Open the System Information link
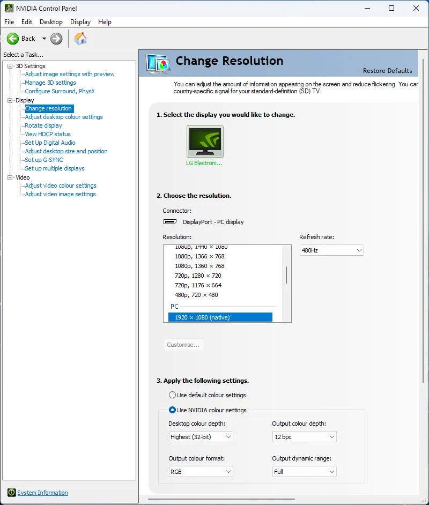This screenshot has height=505, width=429. coord(42,493)
